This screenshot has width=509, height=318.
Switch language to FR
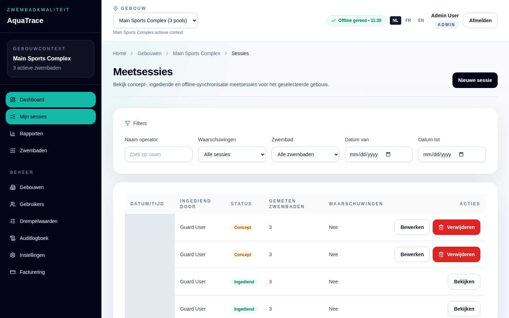tap(408, 20)
